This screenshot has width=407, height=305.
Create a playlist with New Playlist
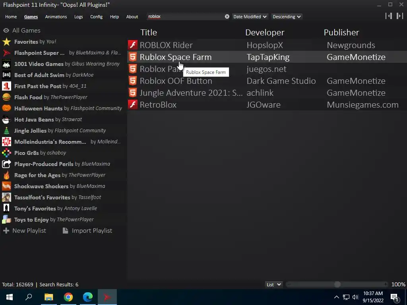tap(25, 231)
